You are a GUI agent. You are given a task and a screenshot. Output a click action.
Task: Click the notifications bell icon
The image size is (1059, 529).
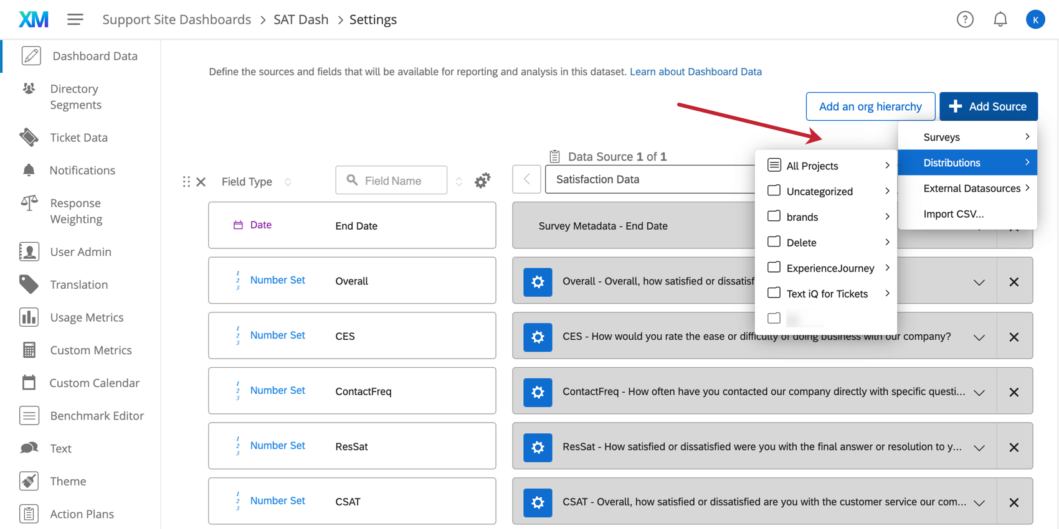pos(1000,20)
